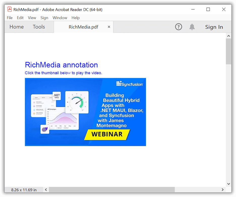Click the Adobe PDF icon in title bar
The height and width of the screenshot is (197, 236).
coord(10,10)
